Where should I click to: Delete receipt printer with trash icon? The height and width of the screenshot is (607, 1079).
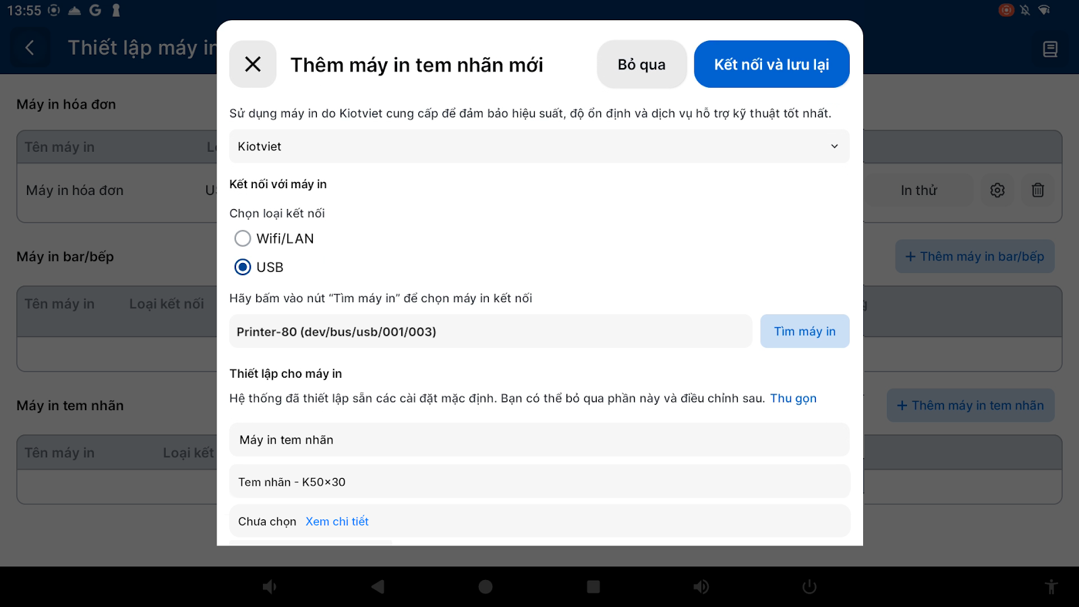1038,190
